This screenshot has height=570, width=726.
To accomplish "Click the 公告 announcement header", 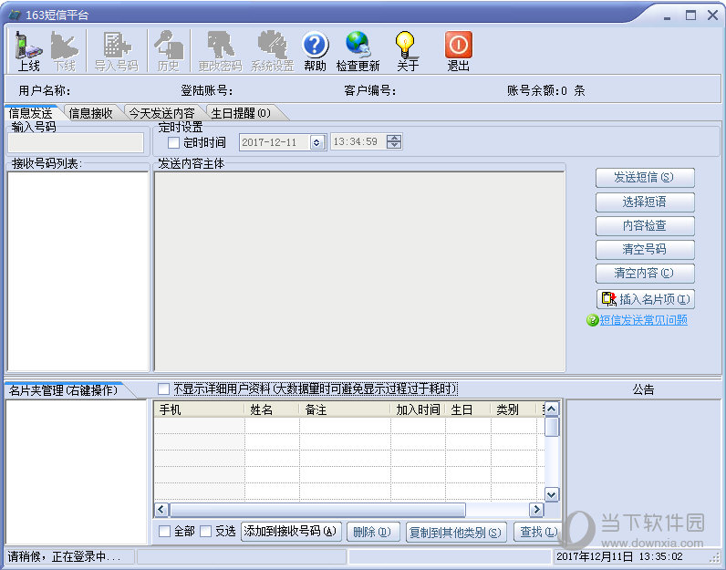I will click(x=643, y=389).
